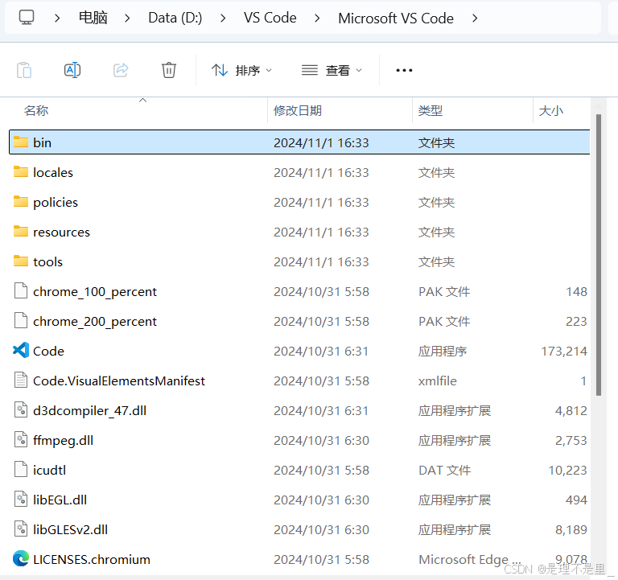618x580 pixels.
Task: Click the Edge icon of LICENSES.chromium
Action: 21,559
